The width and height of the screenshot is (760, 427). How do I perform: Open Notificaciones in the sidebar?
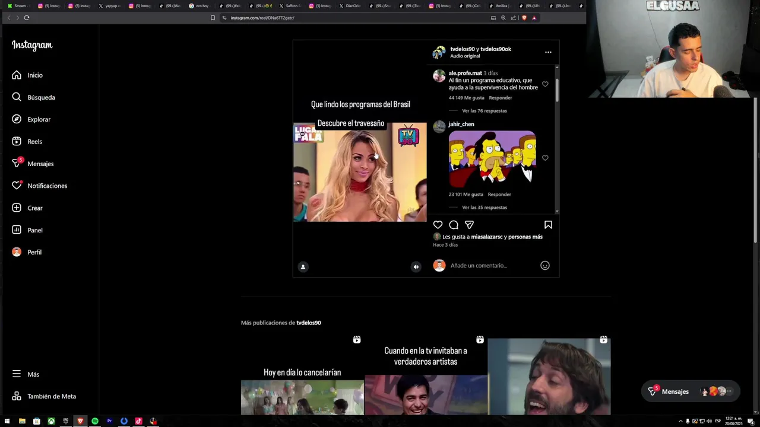[39, 186]
